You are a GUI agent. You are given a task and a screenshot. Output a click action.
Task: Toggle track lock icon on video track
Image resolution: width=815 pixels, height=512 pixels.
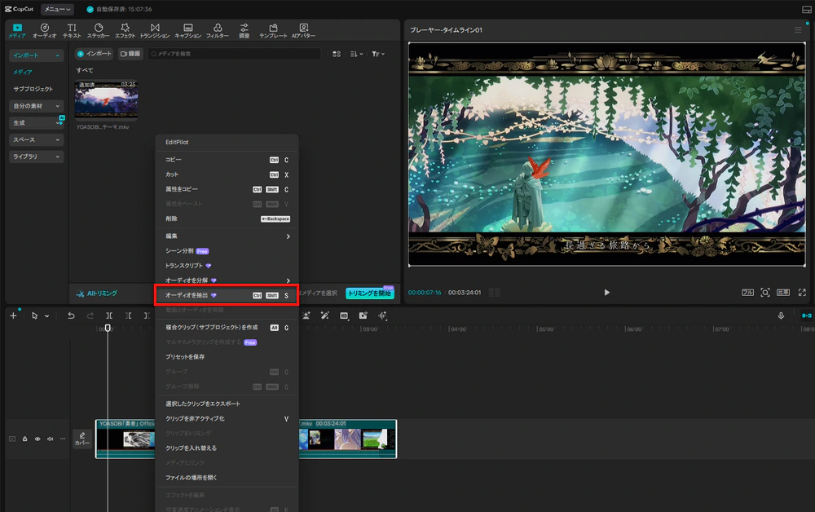(x=25, y=439)
